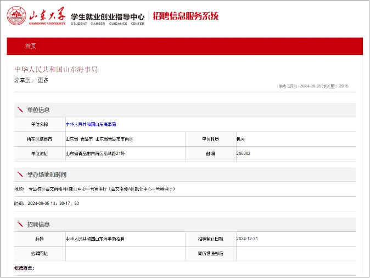
Task: Click the 简历投递邮箱 label cell
Action: 210,254
